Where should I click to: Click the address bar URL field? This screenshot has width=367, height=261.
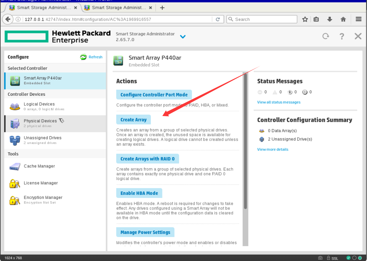[x=117, y=19]
